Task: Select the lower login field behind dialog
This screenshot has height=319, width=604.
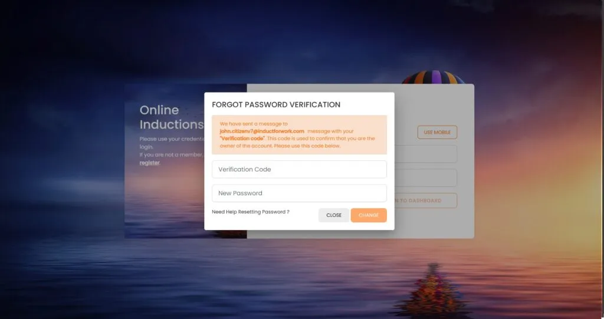Action: point(425,177)
